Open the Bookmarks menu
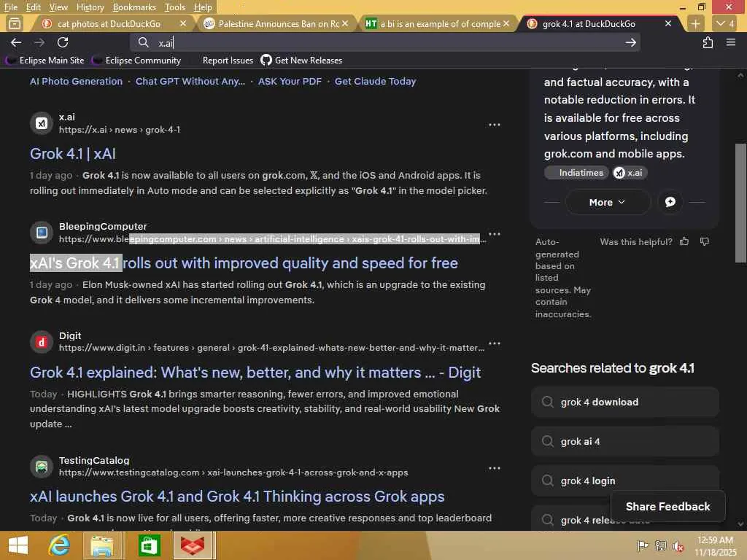This screenshot has width=747, height=560. click(x=134, y=7)
